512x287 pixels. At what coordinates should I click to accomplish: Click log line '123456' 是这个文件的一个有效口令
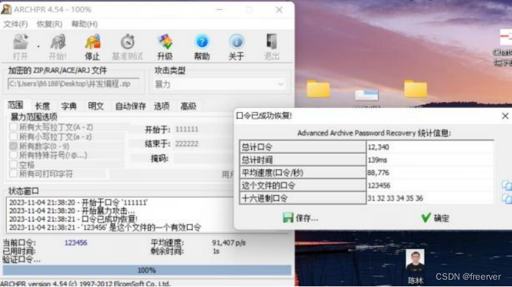[x=105, y=227]
